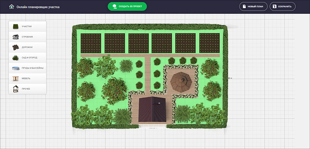Select the octagonal gazebo umbrella on plan
Viewport: 310px width, 149px height.
[x=181, y=82]
